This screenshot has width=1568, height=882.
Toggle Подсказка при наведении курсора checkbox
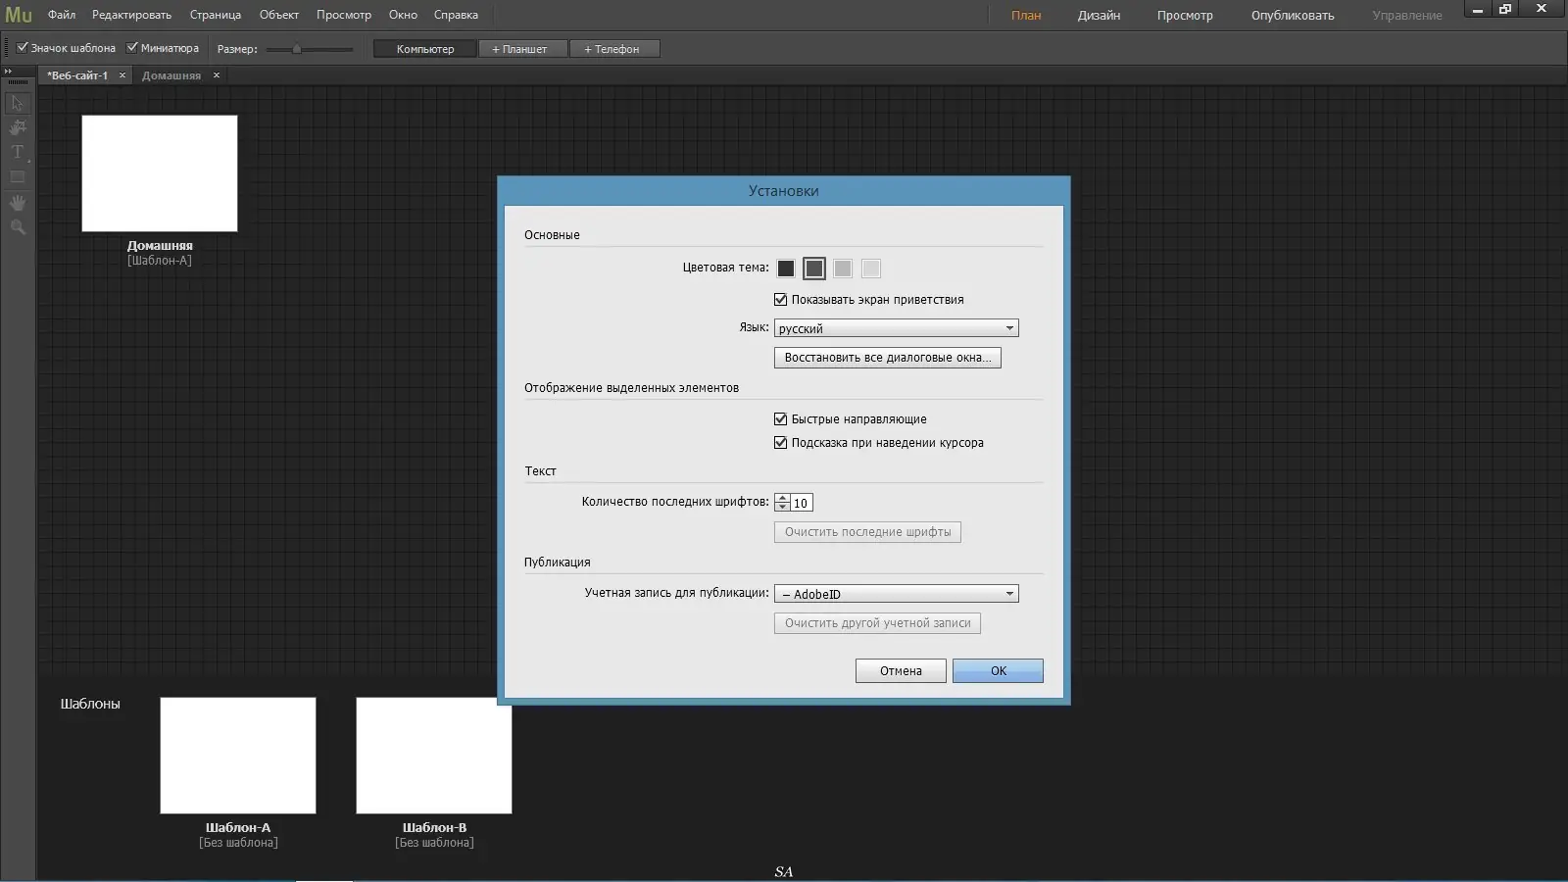781,443
